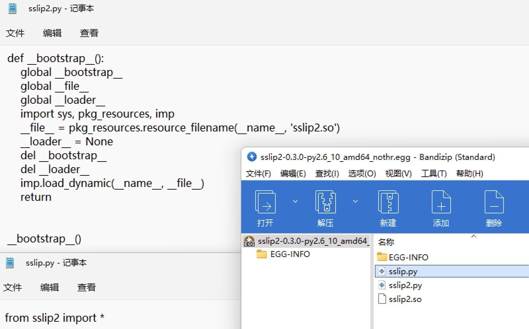Click the sort arrow above the file list
The height and width of the screenshot is (329, 529).
coord(473,236)
